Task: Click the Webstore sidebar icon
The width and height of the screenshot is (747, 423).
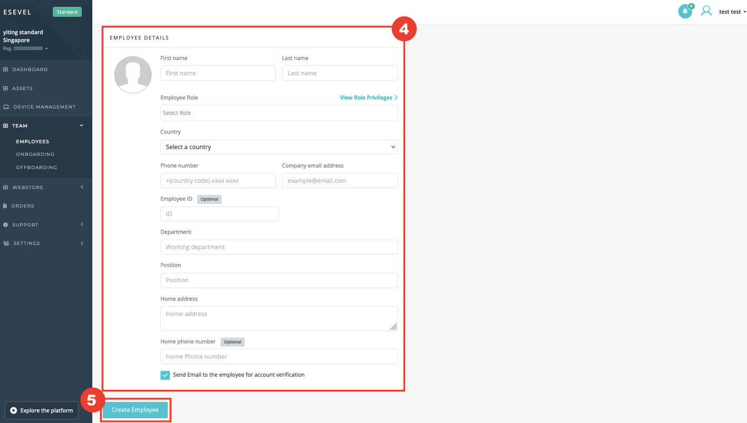Action: (6, 188)
